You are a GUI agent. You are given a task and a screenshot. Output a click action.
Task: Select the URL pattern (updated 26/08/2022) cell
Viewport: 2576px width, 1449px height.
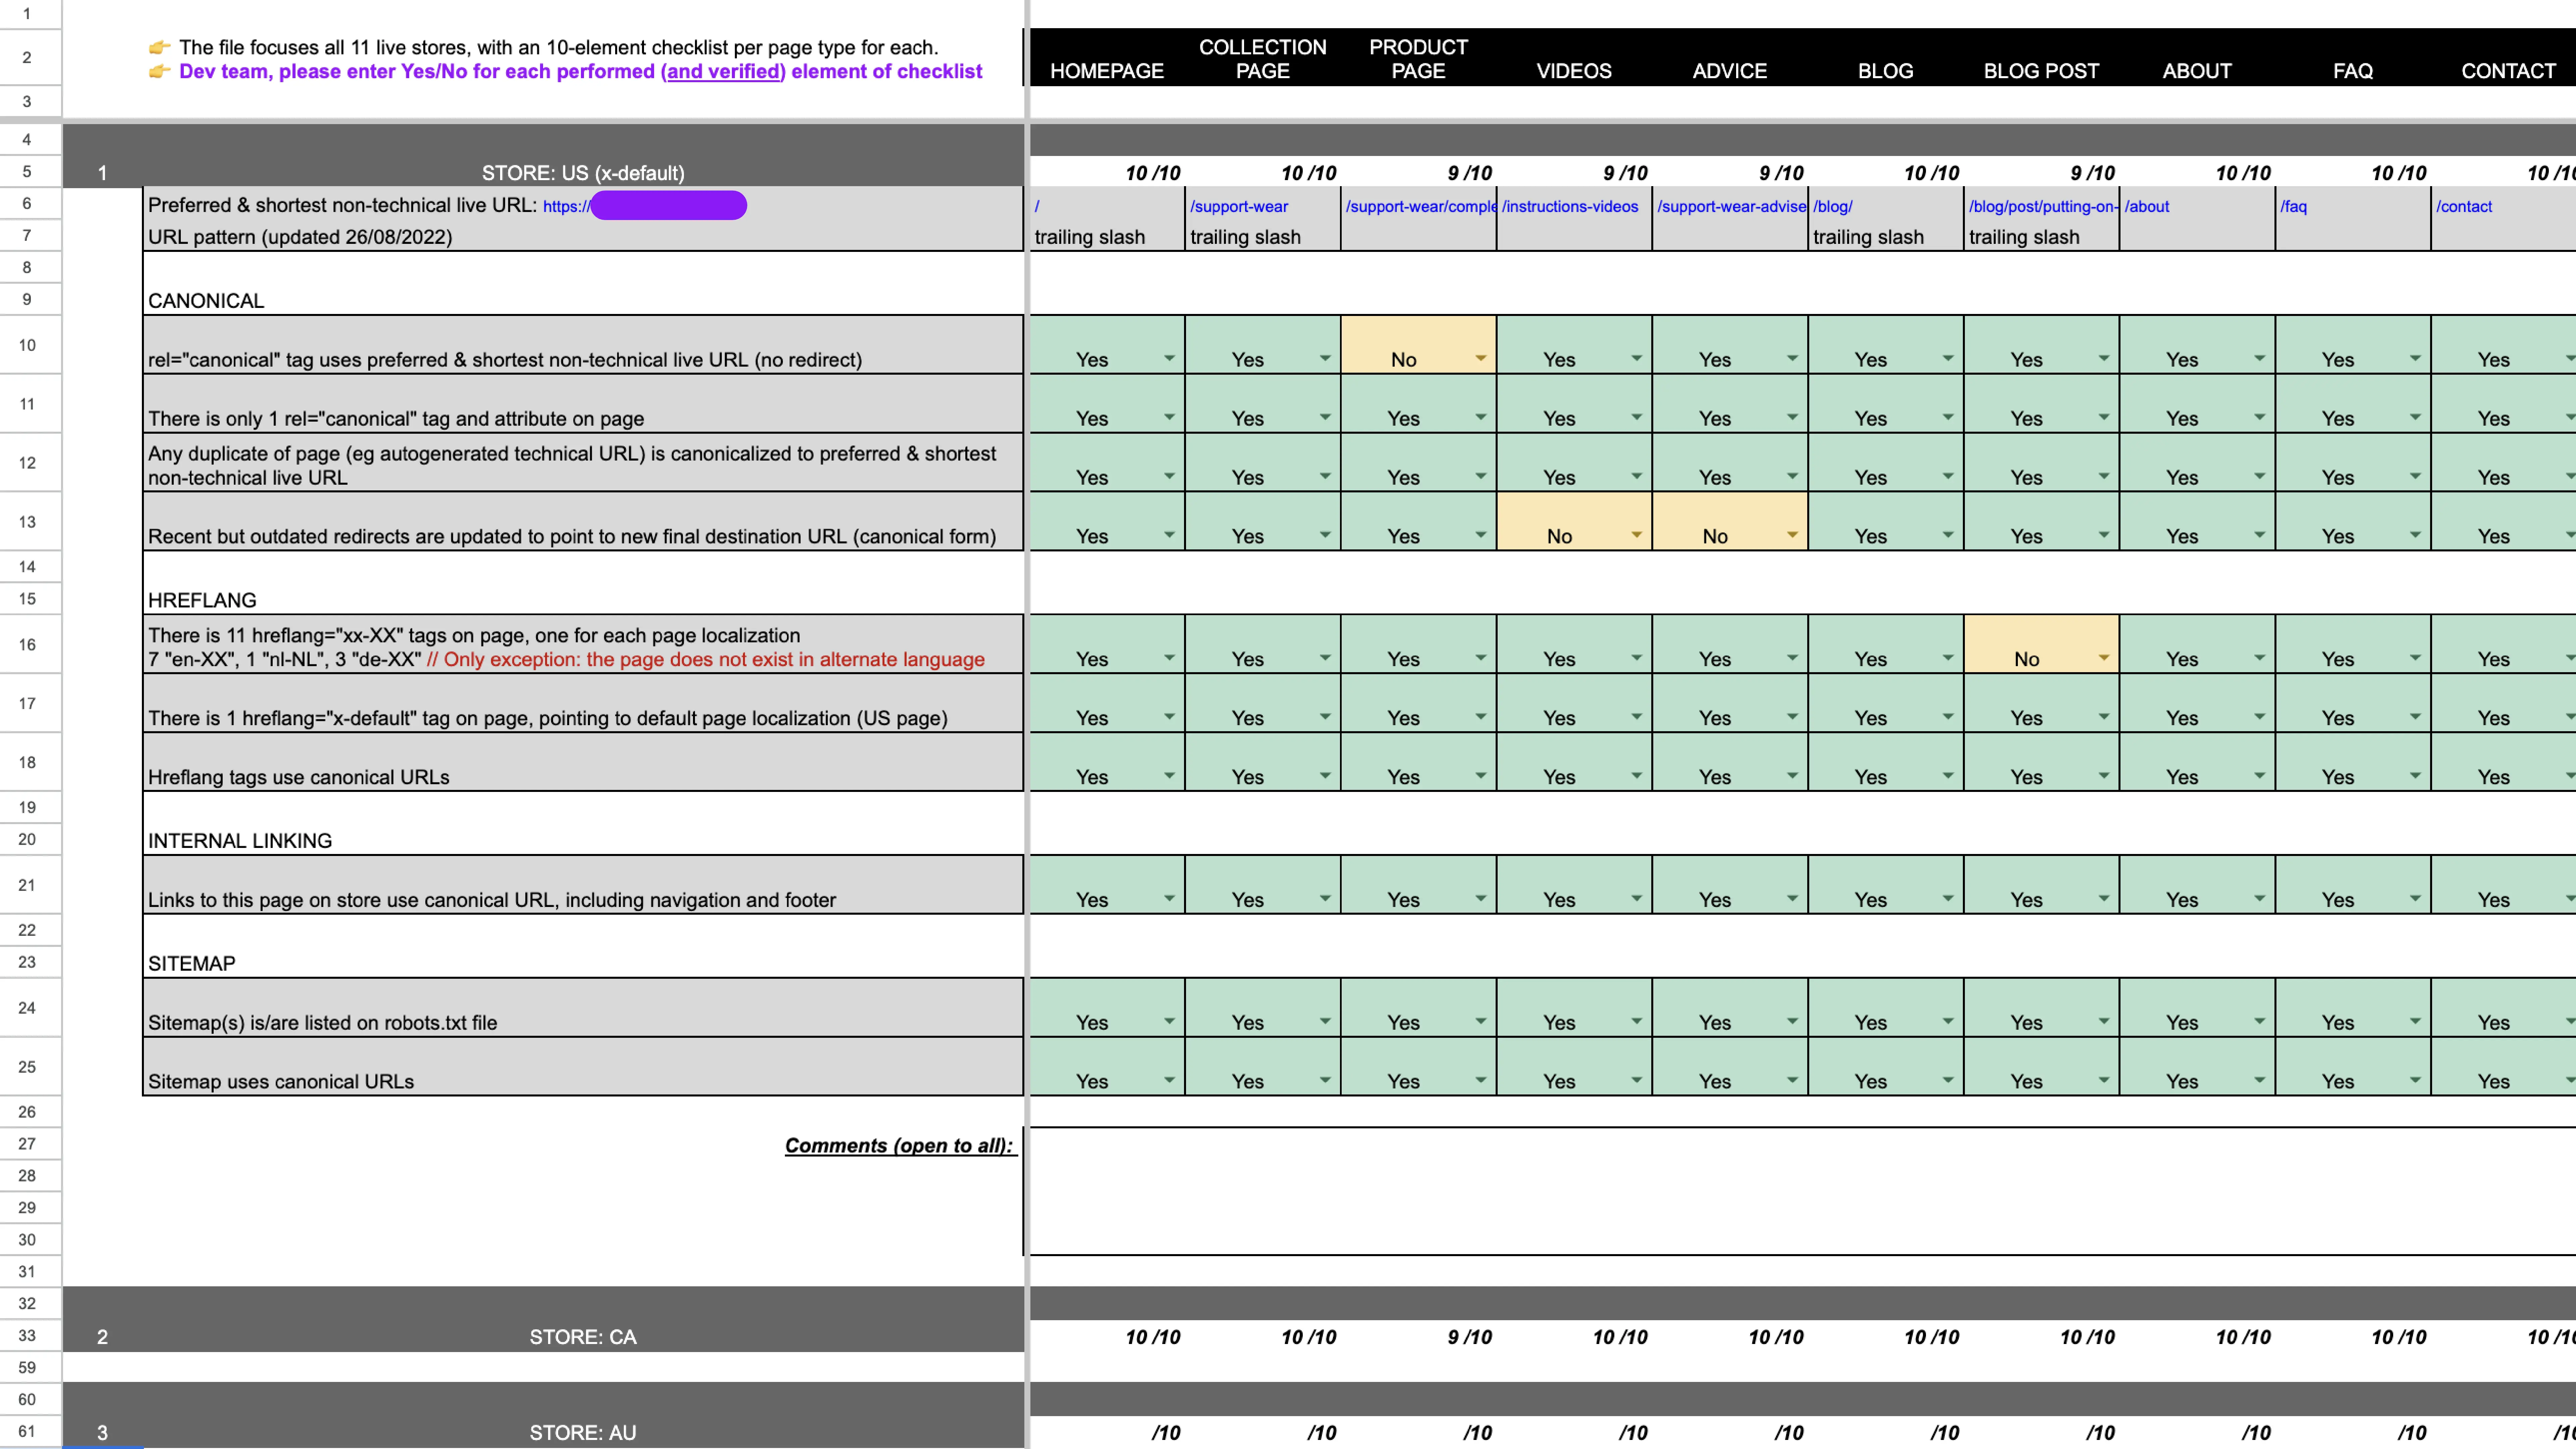[583, 236]
